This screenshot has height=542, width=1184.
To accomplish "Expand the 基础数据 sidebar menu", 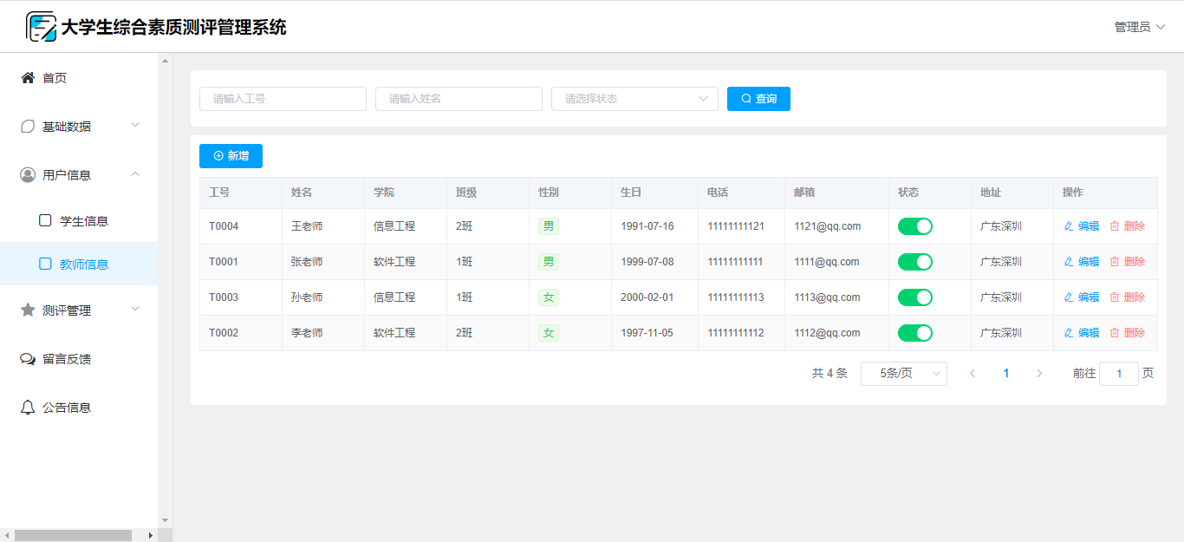I will (79, 127).
